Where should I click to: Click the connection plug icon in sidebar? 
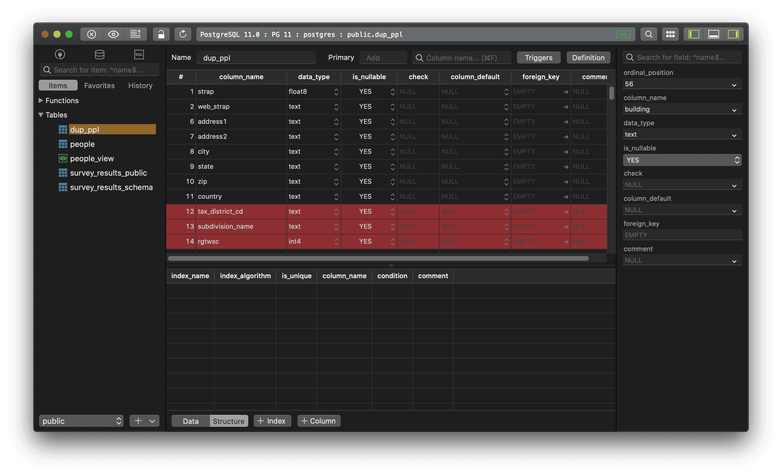point(60,55)
